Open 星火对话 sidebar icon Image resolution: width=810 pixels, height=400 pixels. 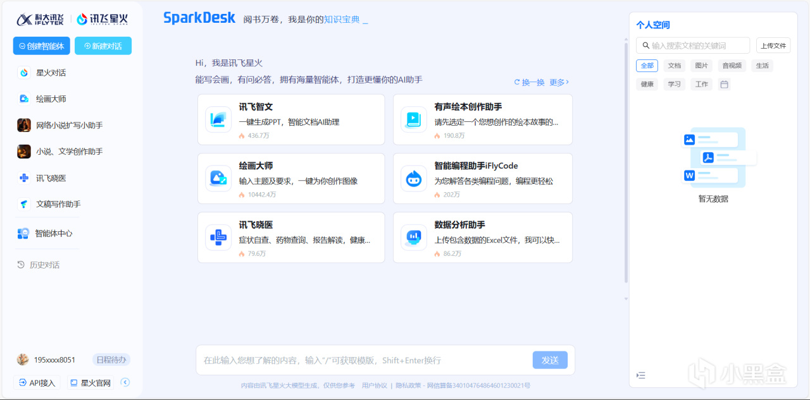pyautogui.click(x=24, y=73)
